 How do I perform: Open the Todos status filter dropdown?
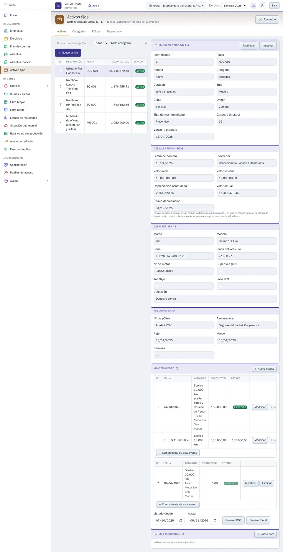pyautogui.click(x=101, y=43)
